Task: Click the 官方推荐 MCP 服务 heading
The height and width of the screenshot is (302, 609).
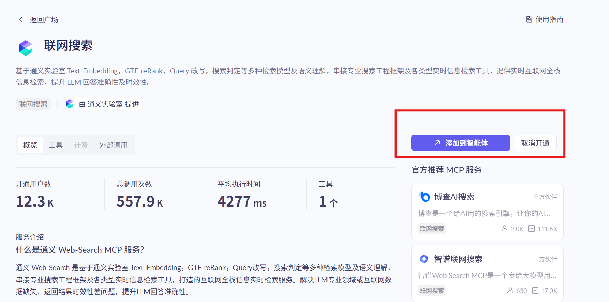Action: (x=446, y=170)
